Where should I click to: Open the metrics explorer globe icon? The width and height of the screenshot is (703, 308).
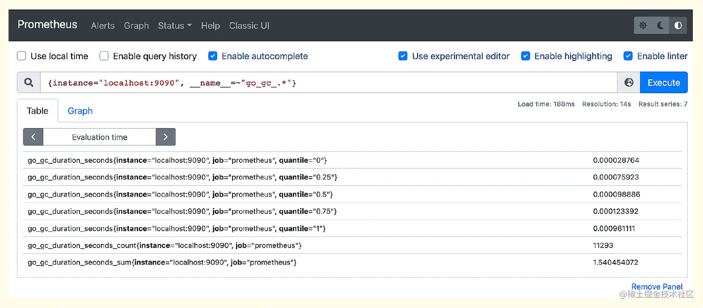[629, 83]
